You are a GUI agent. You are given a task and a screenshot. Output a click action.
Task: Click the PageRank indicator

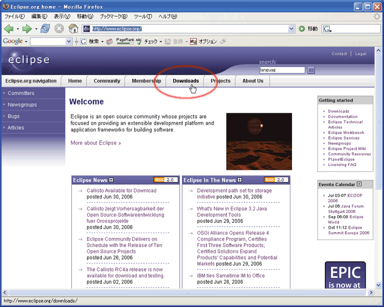125,41
